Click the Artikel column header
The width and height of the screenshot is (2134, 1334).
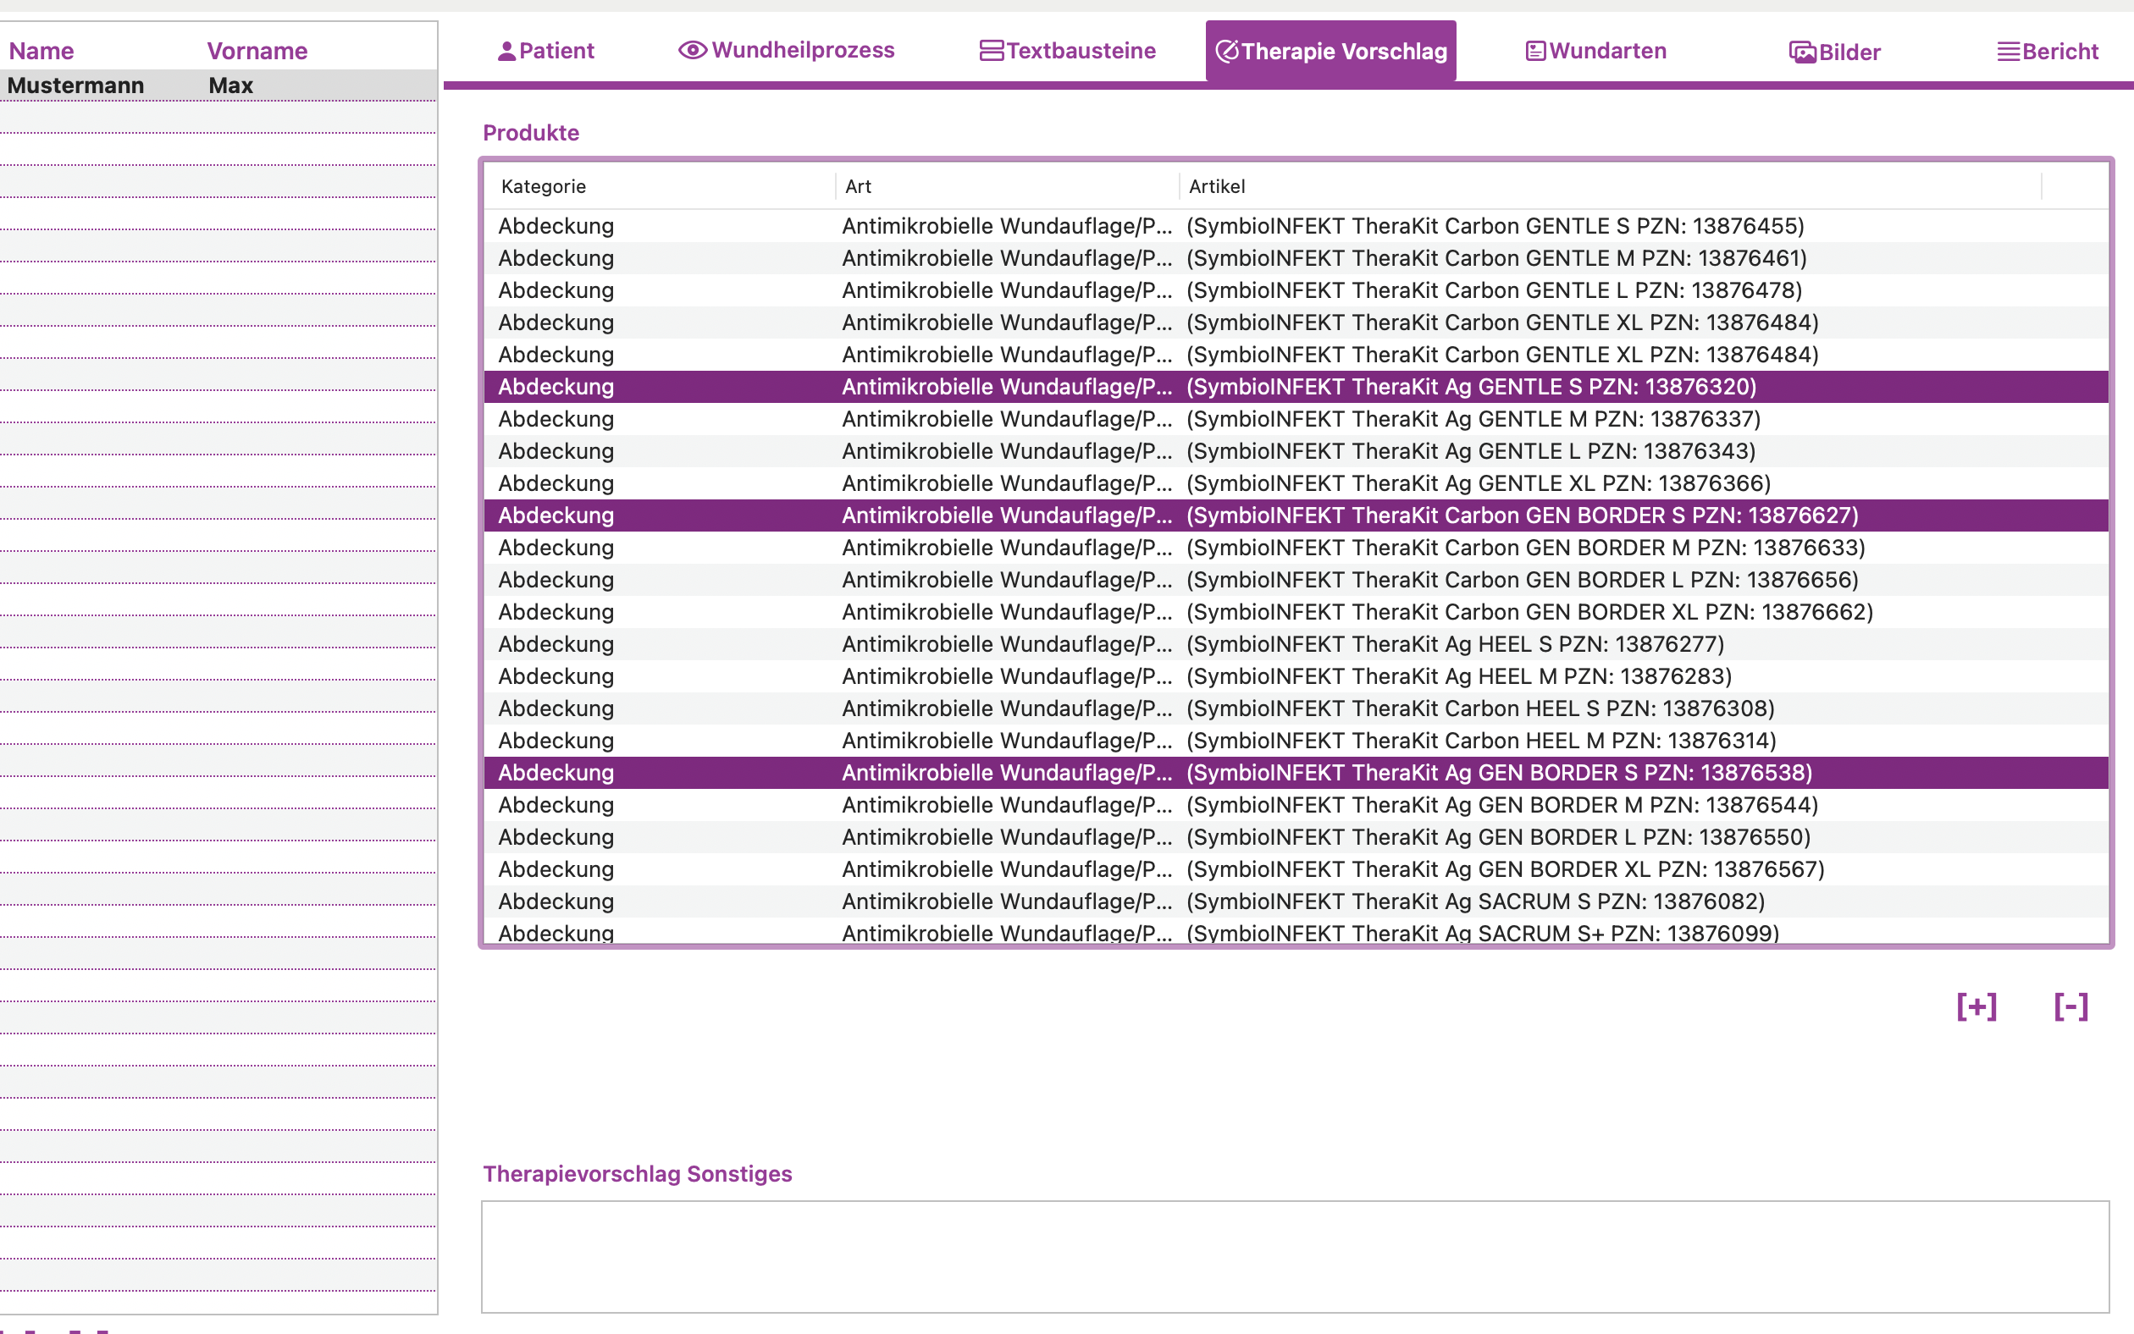point(1217,186)
